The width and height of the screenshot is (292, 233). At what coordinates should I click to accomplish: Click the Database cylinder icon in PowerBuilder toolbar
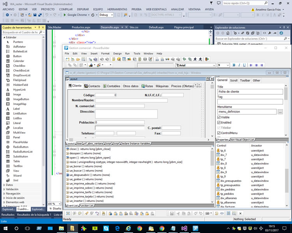point(145,59)
